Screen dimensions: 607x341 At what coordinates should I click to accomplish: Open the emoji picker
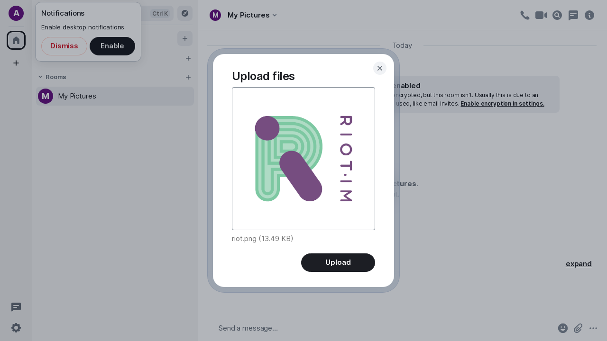coord(563,328)
